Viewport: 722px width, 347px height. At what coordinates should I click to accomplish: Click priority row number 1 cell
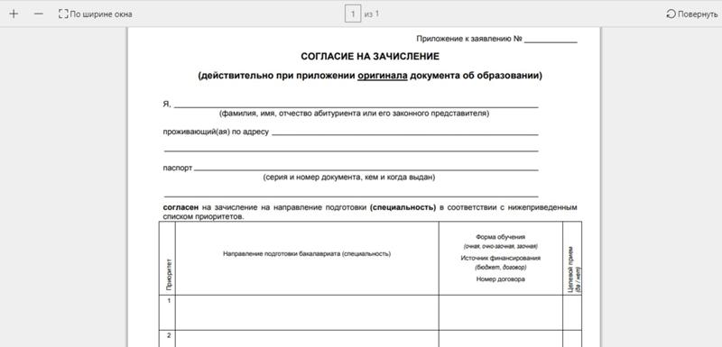(167, 313)
